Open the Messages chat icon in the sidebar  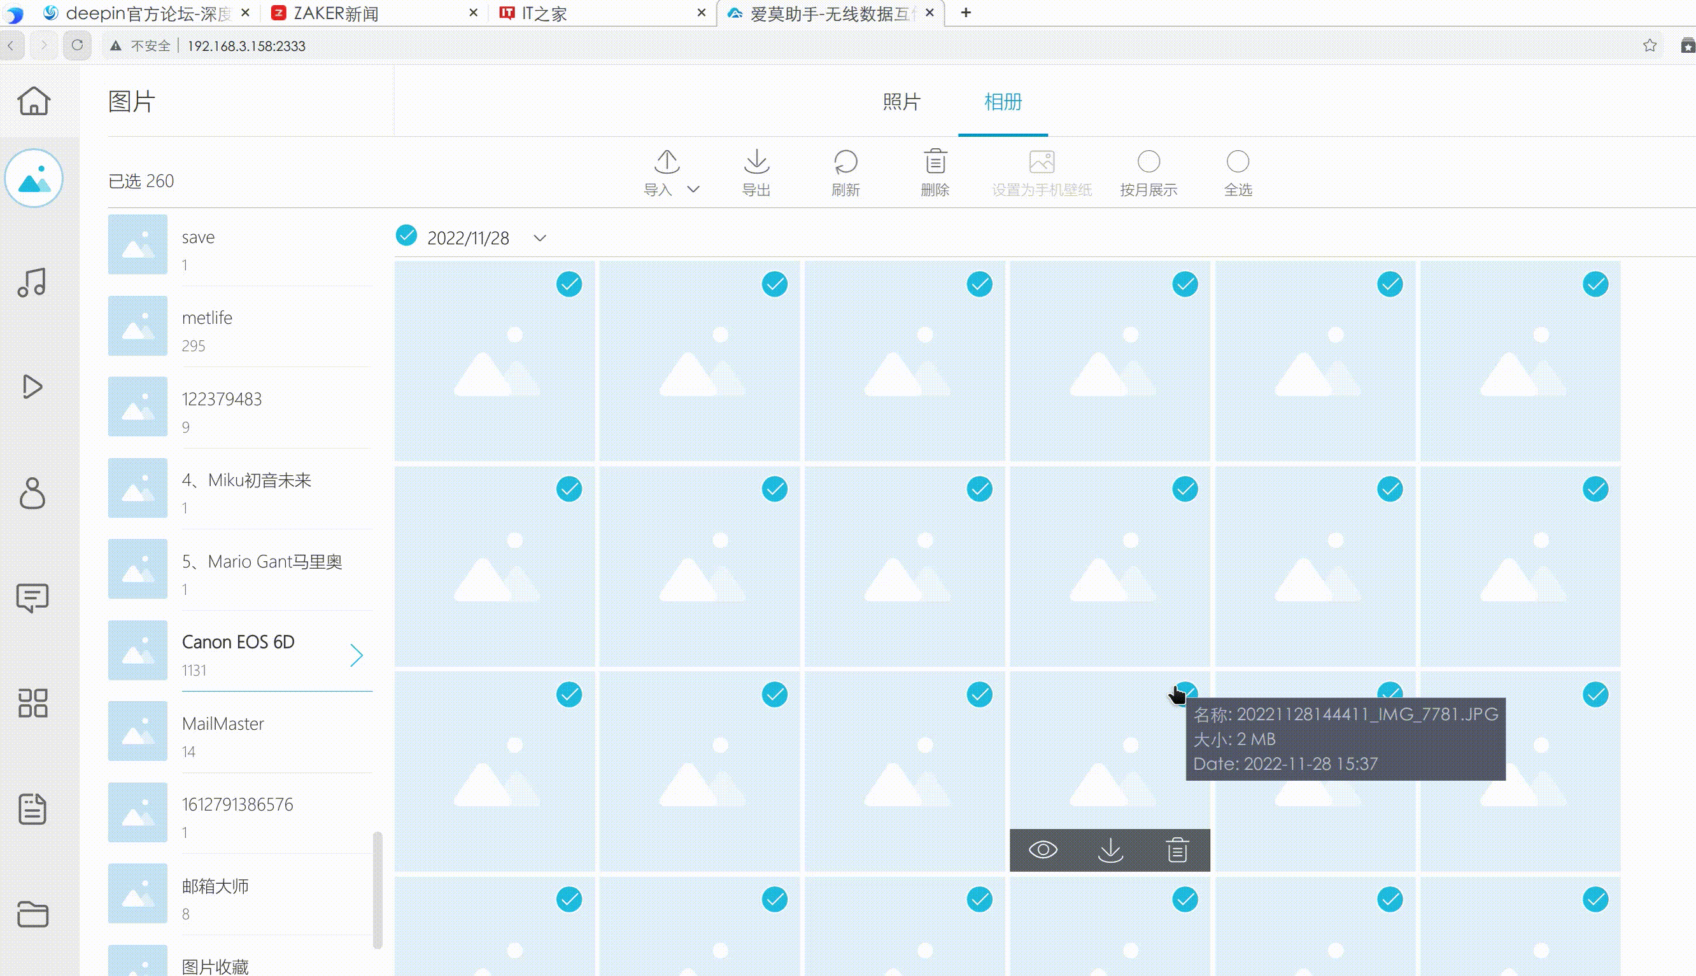coord(32,597)
